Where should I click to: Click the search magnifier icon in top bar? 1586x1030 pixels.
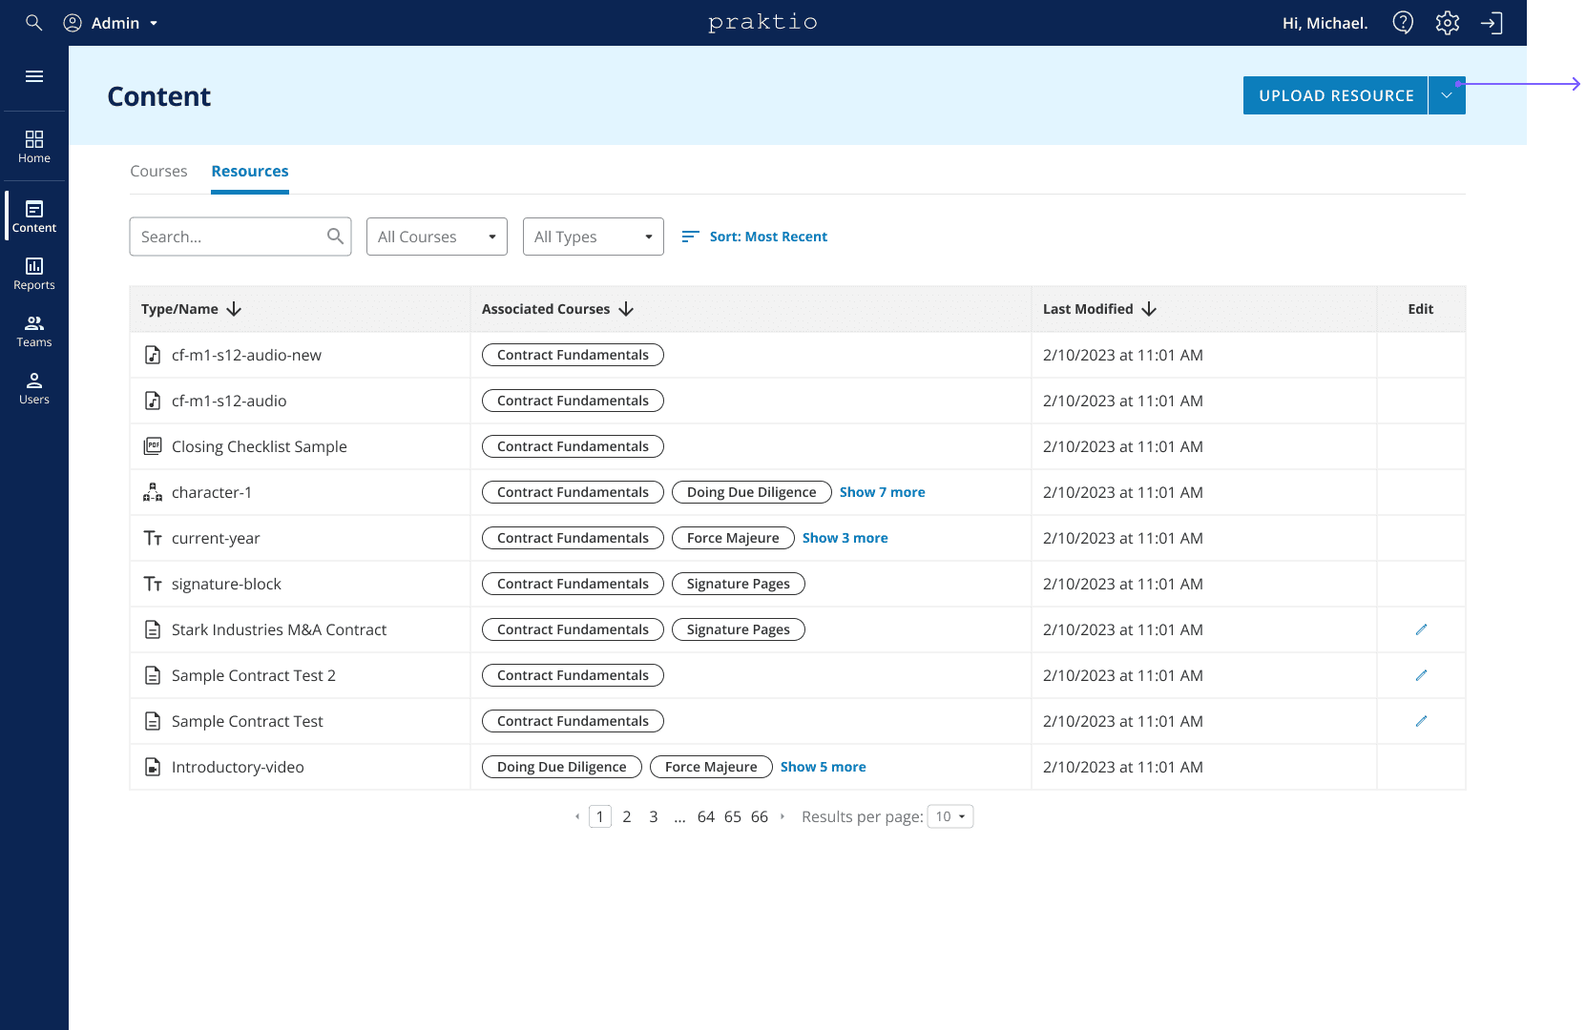pyautogui.click(x=33, y=23)
